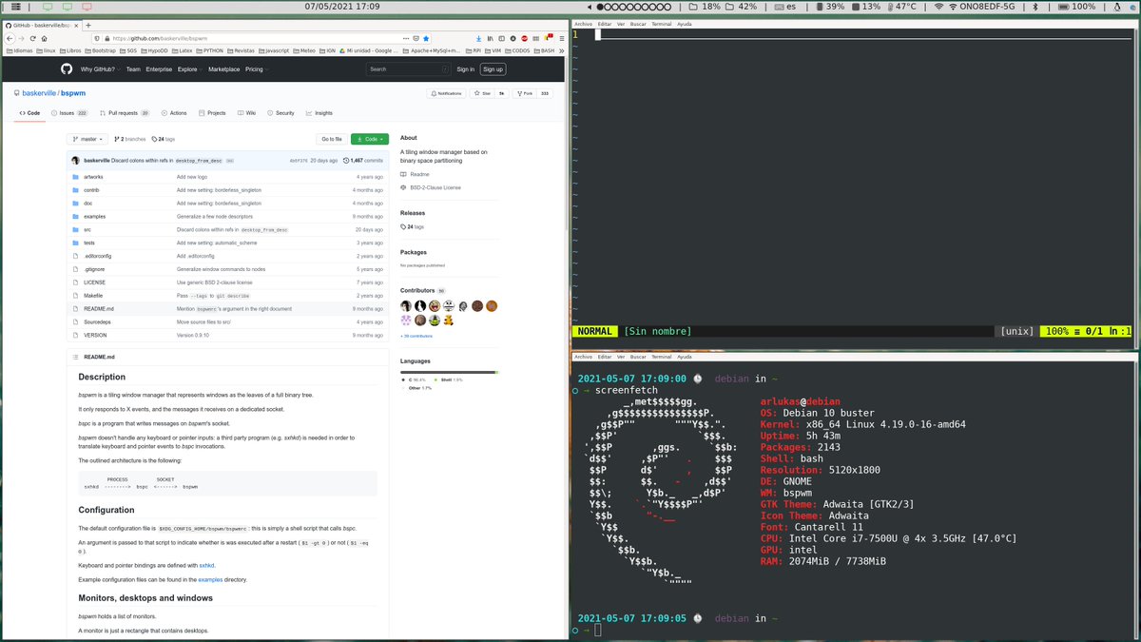
Task: Expand the green Code dropdown
Action: coord(370,139)
